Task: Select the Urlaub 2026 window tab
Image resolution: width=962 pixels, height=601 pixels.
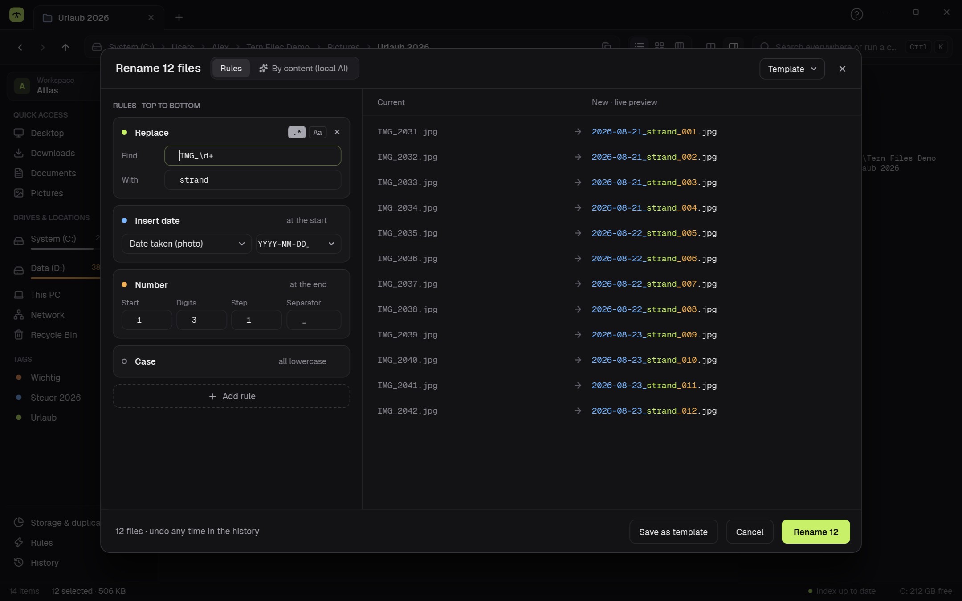Action: [x=99, y=17]
